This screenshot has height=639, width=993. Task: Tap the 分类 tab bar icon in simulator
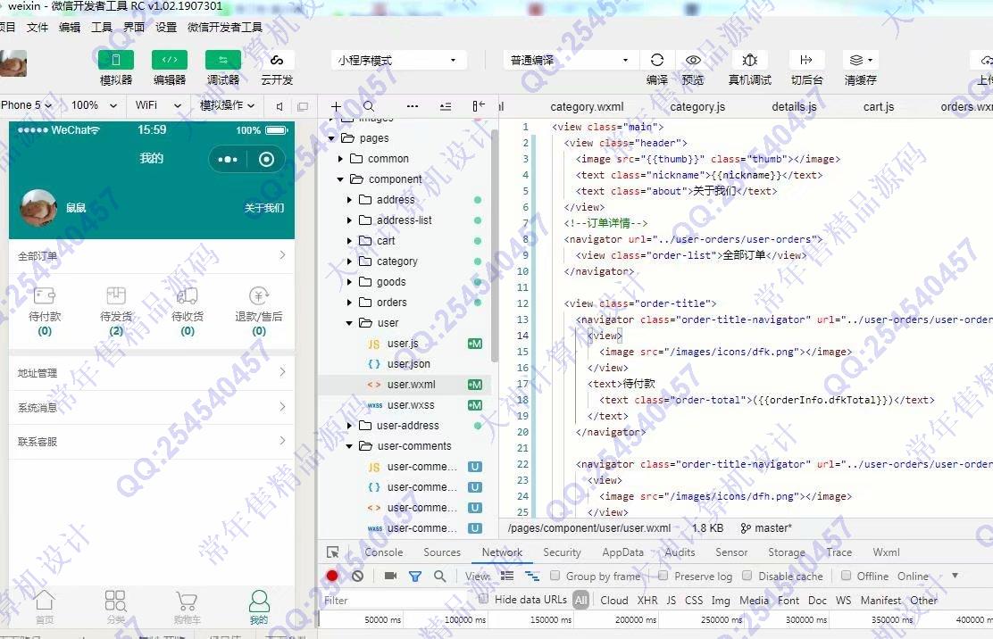[x=115, y=607]
